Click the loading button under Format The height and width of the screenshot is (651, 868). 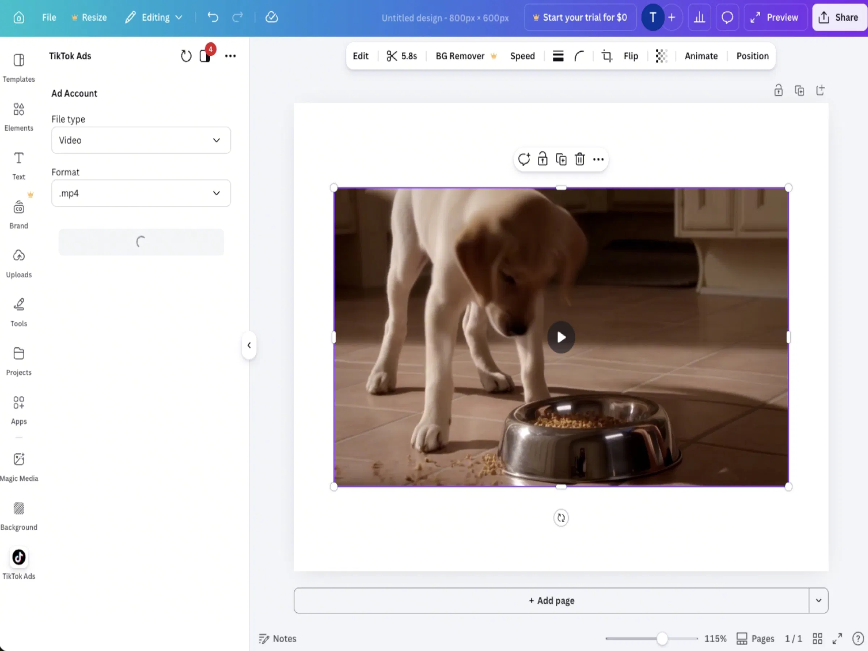click(141, 242)
